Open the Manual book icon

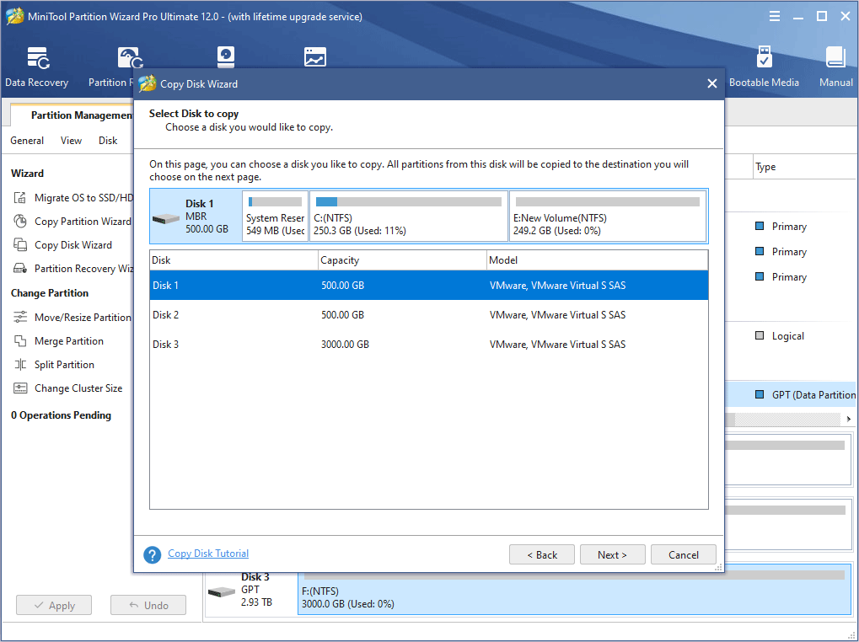coord(835,57)
